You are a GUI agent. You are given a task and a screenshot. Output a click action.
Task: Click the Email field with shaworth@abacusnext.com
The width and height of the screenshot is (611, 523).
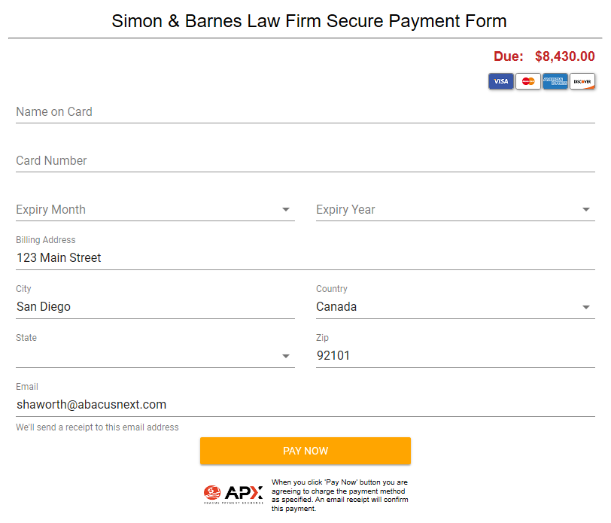(x=305, y=405)
